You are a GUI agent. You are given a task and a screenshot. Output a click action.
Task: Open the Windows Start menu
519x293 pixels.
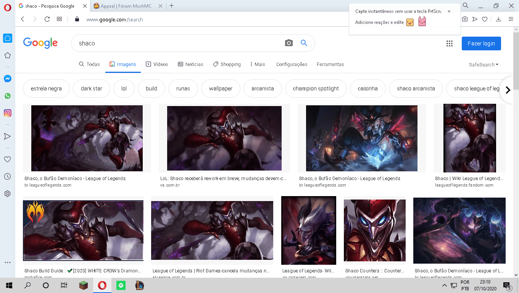(x=9, y=285)
